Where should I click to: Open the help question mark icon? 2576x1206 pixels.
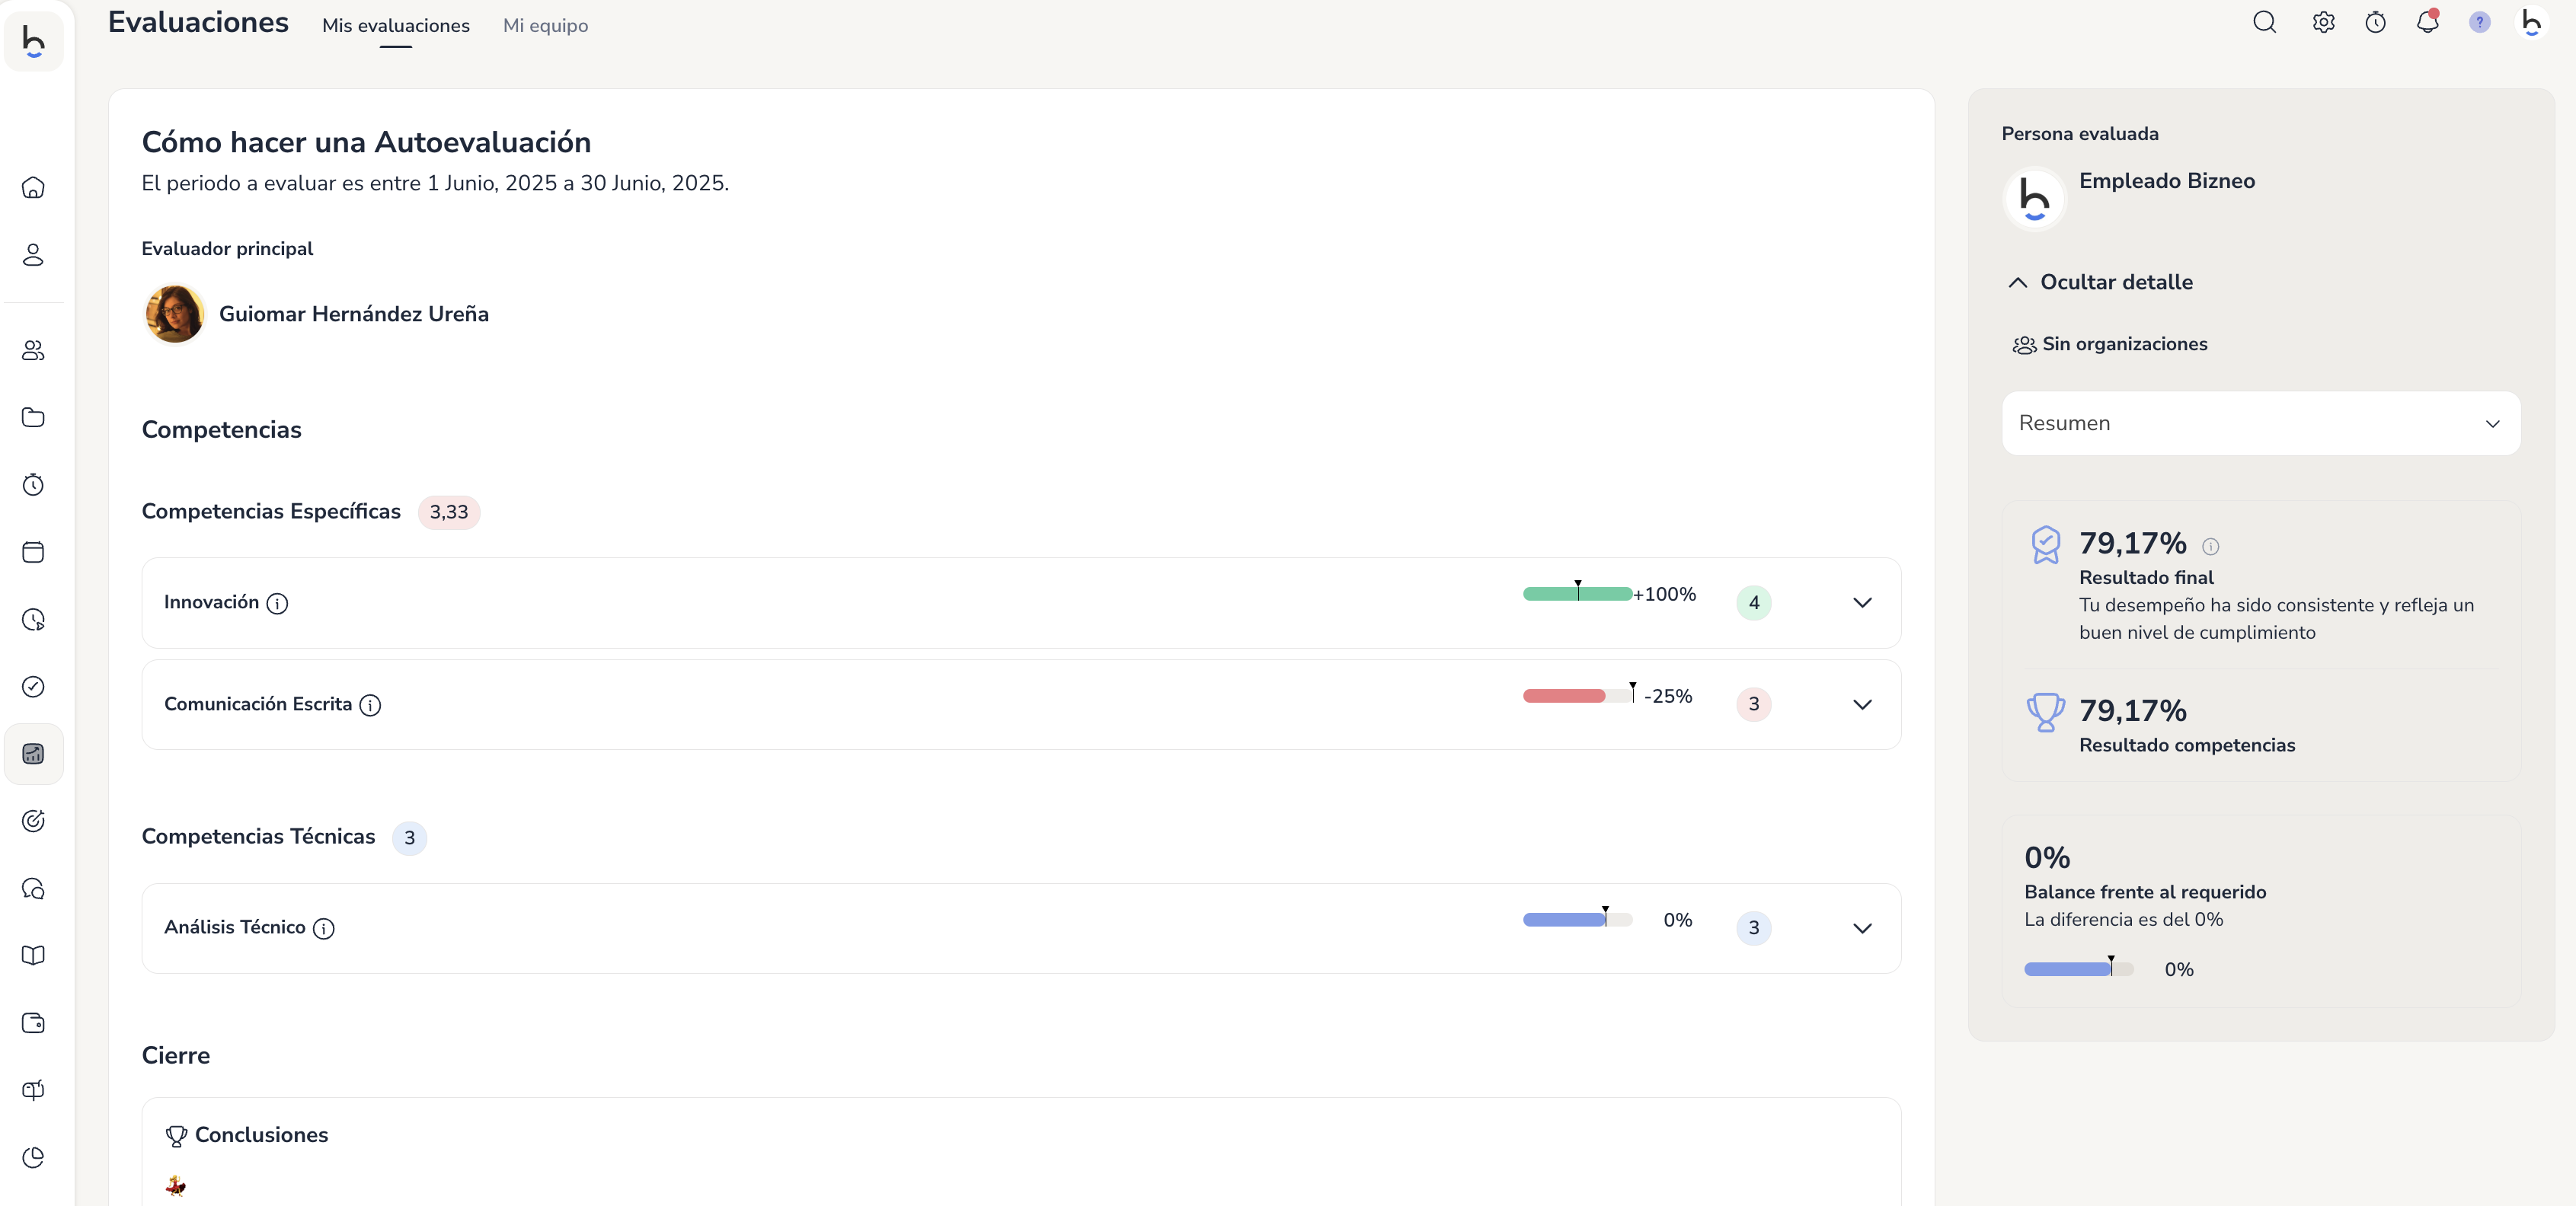click(2479, 22)
